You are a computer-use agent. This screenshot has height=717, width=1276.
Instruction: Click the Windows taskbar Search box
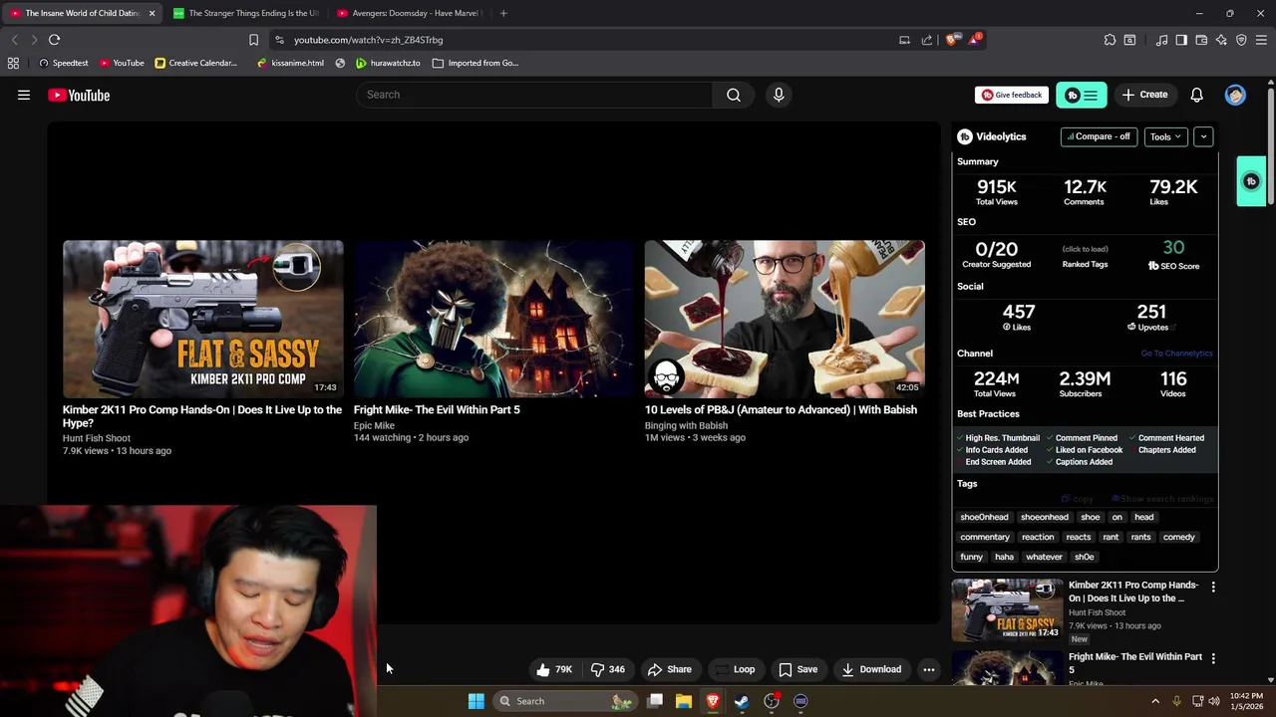pyautogui.click(x=566, y=701)
